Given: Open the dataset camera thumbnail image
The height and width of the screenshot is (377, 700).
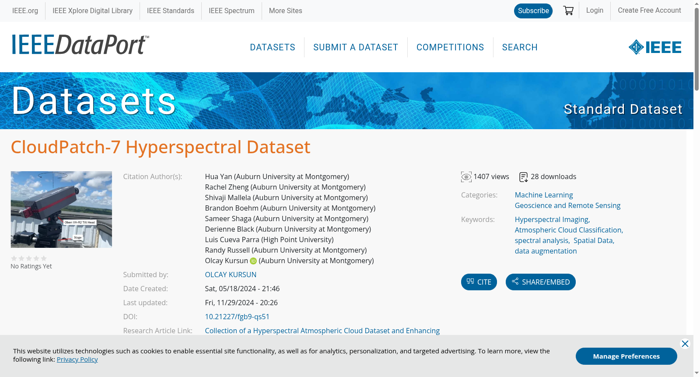Looking at the screenshot, I should 61,209.
